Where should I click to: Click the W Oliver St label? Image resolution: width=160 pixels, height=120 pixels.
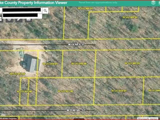tap(76, 44)
